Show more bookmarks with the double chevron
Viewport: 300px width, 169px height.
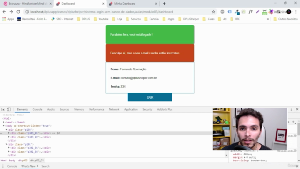(268, 19)
